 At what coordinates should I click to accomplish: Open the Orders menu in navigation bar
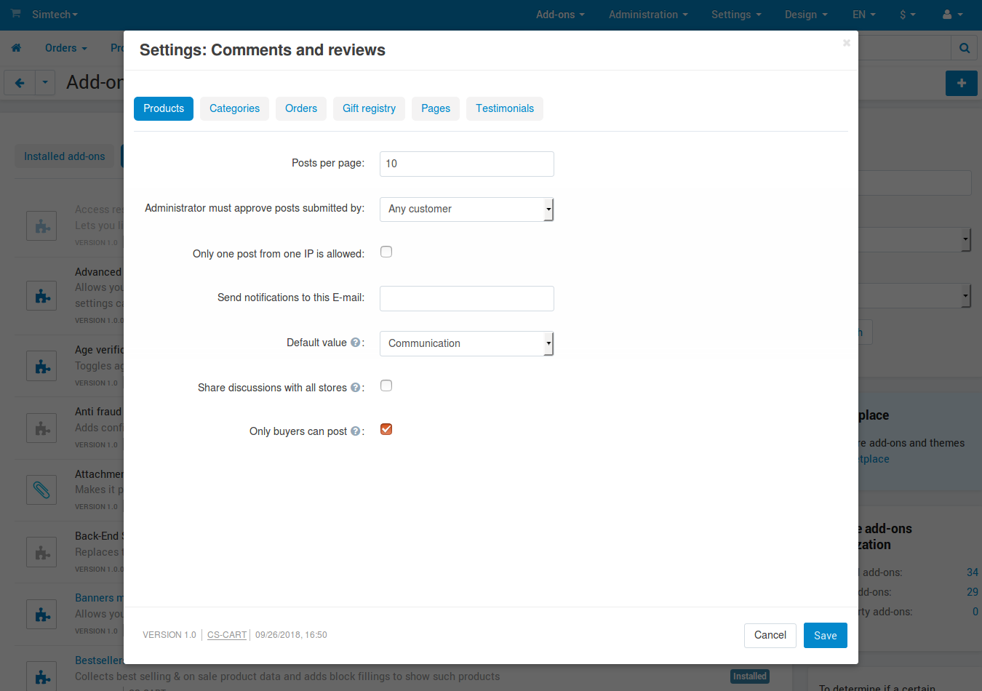[x=65, y=48]
